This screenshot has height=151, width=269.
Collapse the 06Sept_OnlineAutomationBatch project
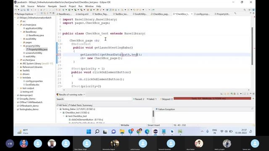tap(15, 18)
